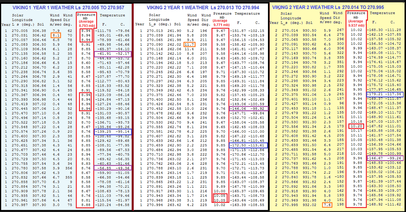Click the temperature cell -99.26 C
406x212 pixels.
[394, 158]
